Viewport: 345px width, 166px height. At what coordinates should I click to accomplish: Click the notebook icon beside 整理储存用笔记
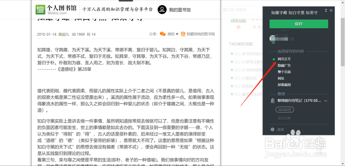coord(273,101)
